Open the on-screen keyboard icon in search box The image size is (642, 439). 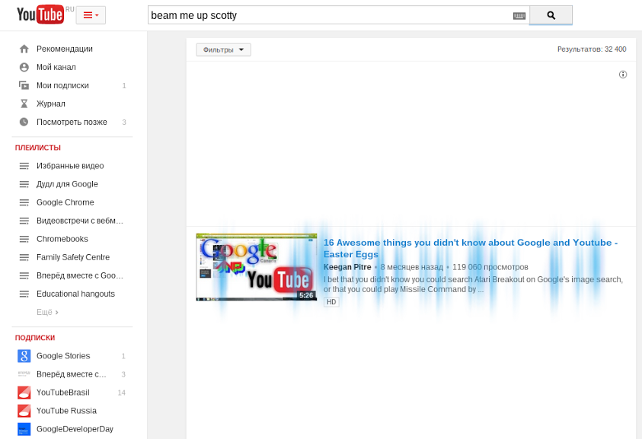[x=519, y=15]
